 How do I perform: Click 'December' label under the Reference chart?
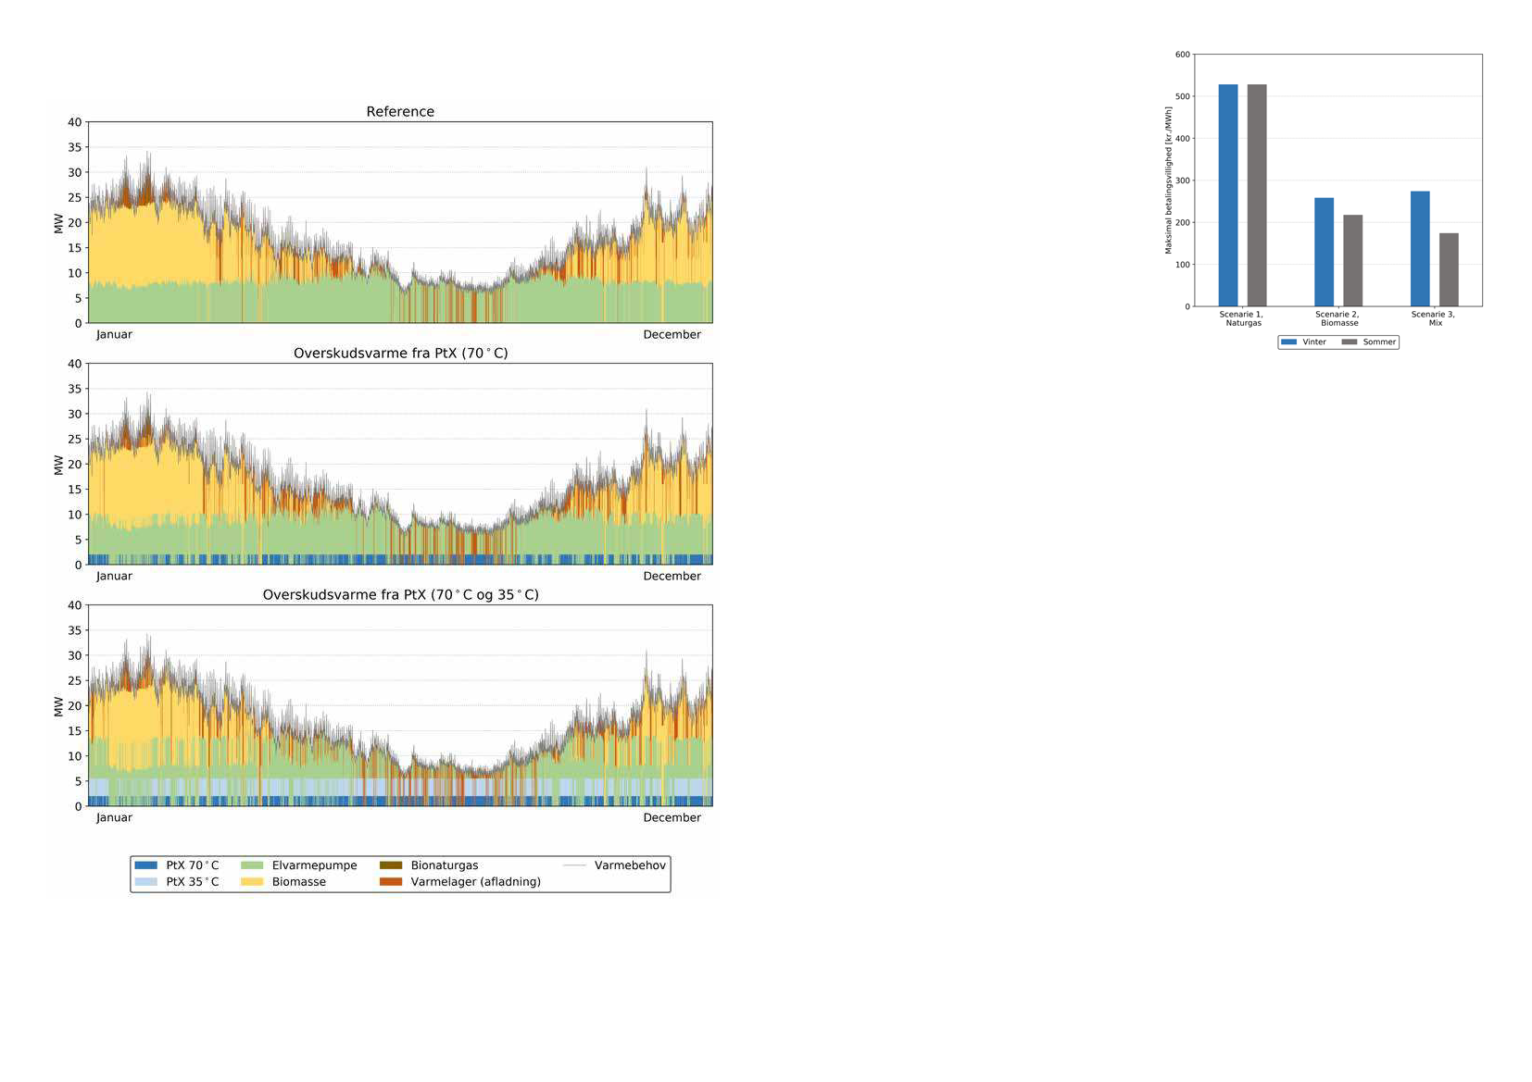point(672,335)
